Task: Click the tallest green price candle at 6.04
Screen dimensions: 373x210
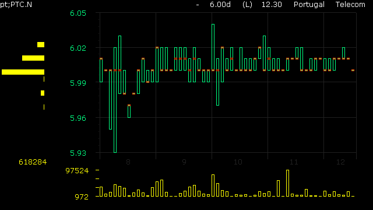Action: point(213,47)
